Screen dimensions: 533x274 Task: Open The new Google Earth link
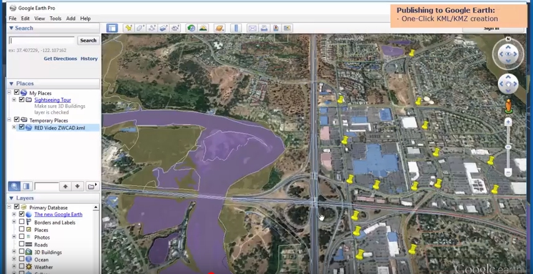[x=59, y=214]
